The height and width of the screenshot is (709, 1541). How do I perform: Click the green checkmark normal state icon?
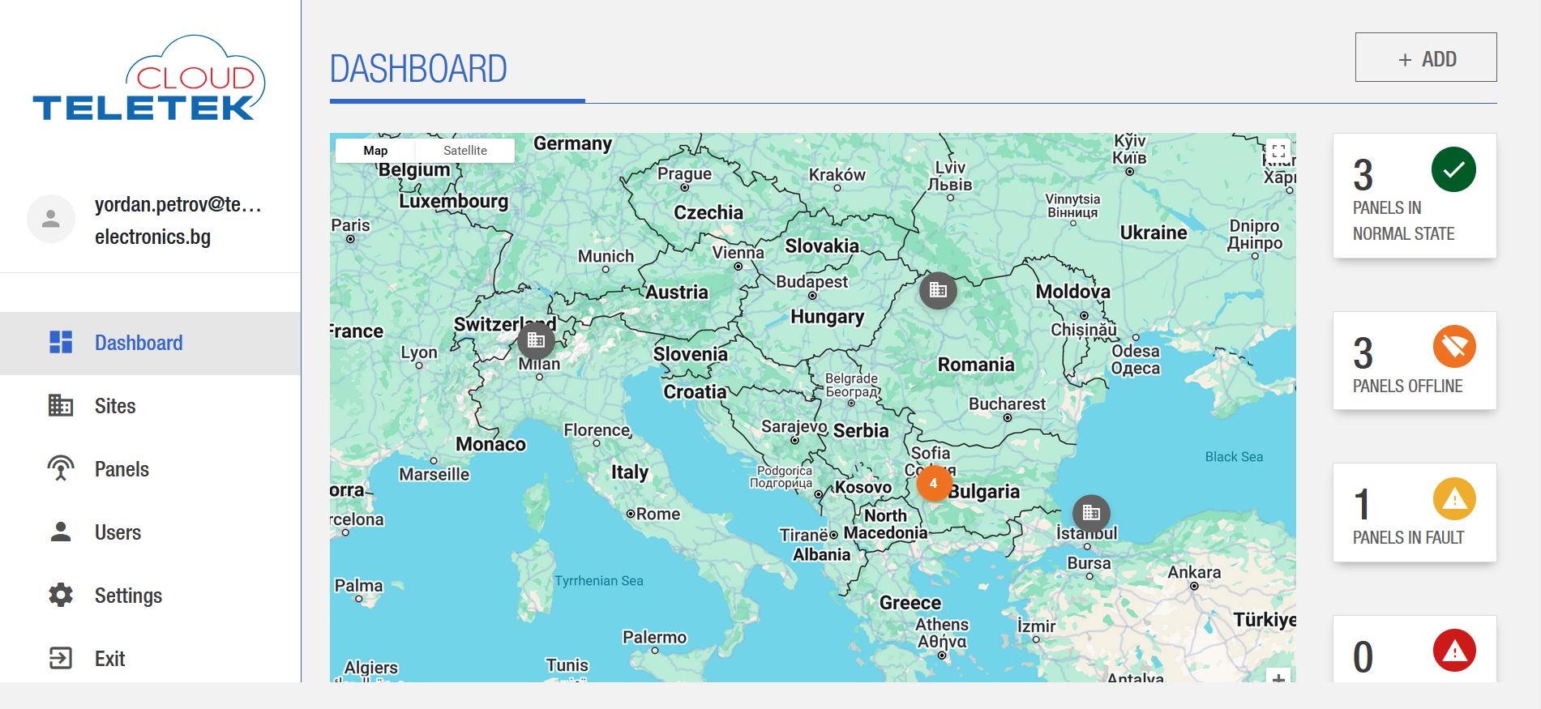[x=1453, y=169]
